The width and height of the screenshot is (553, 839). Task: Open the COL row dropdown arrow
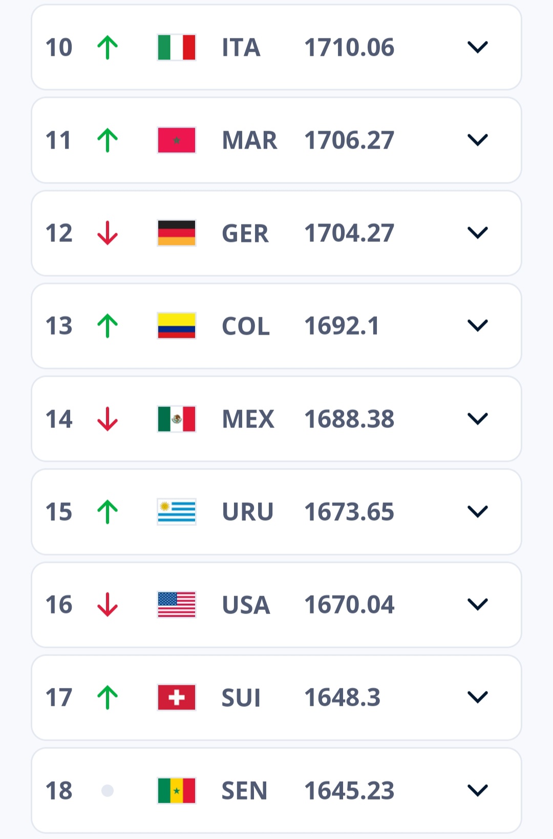(478, 325)
